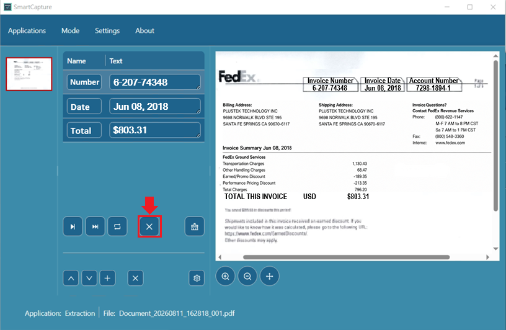506x330 pixels.
Task: Click the fast-forward skip icon button
Action: (x=95, y=226)
